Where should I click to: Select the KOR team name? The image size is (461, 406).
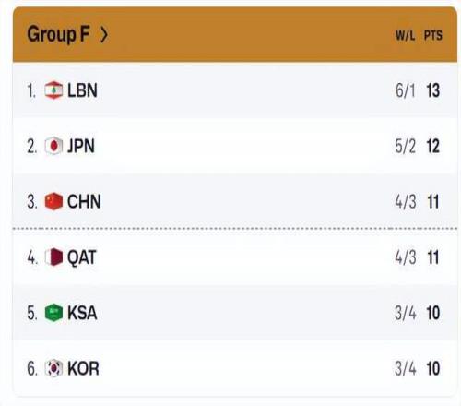tap(83, 368)
